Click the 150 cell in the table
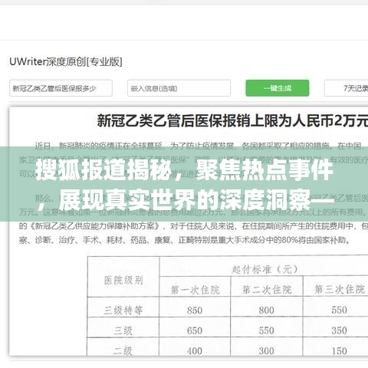 pos(339,351)
